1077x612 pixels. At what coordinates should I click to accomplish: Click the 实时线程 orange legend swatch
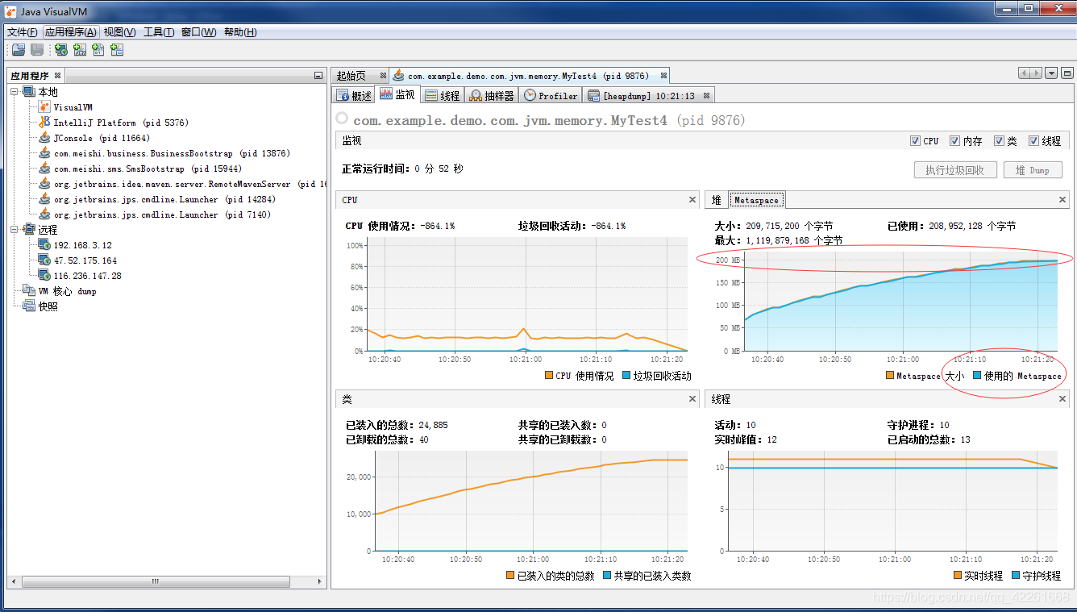(x=958, y=576)
